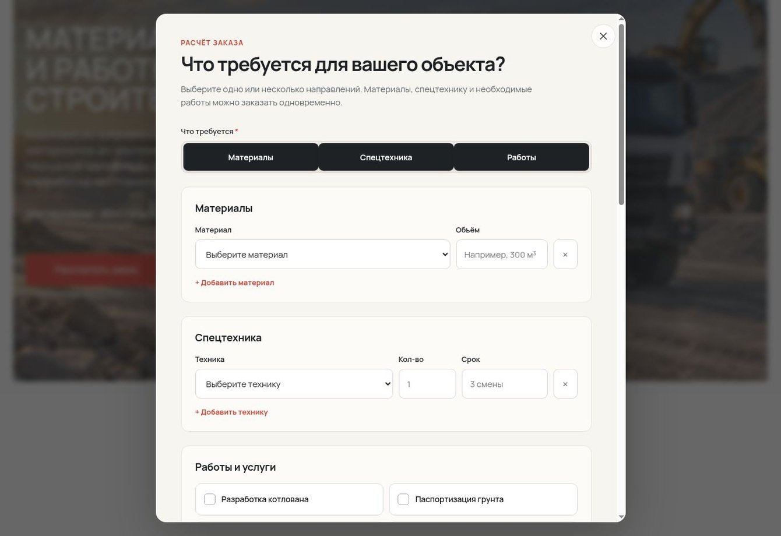Toggle the Работы direction button
The height and width of the screenshot is (536, 781).
coord(522,157)
